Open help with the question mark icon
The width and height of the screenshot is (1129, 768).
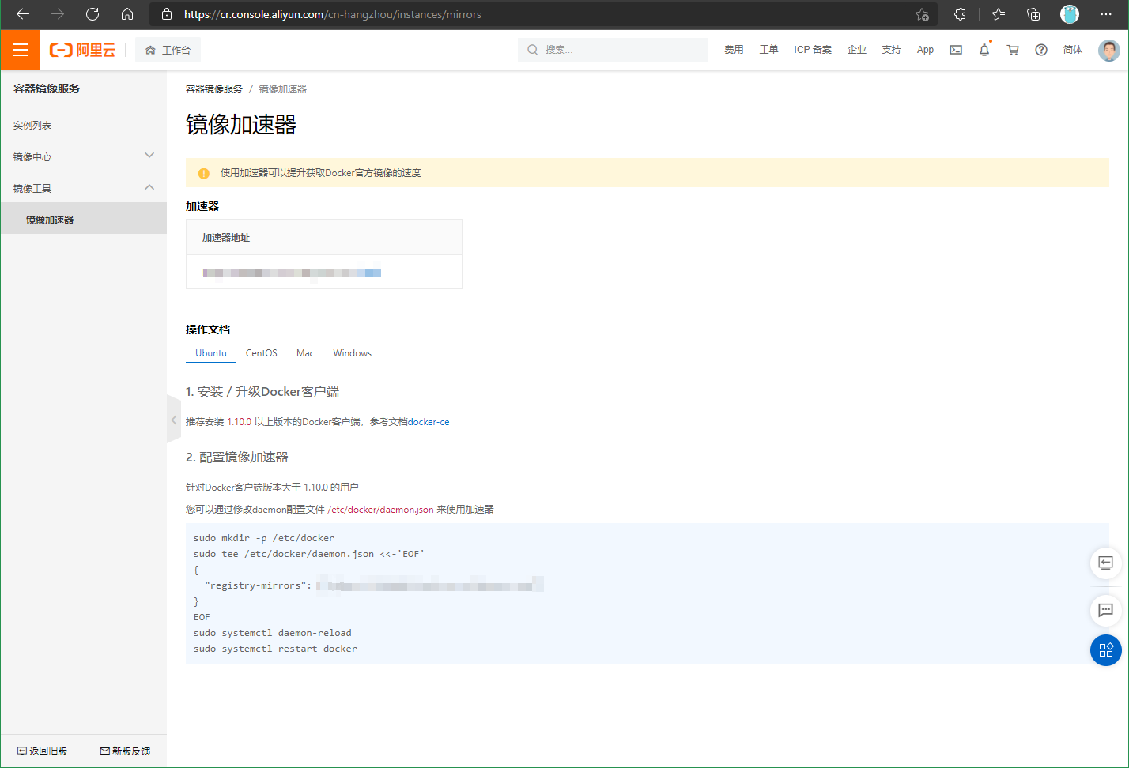tap(1041, 50)
